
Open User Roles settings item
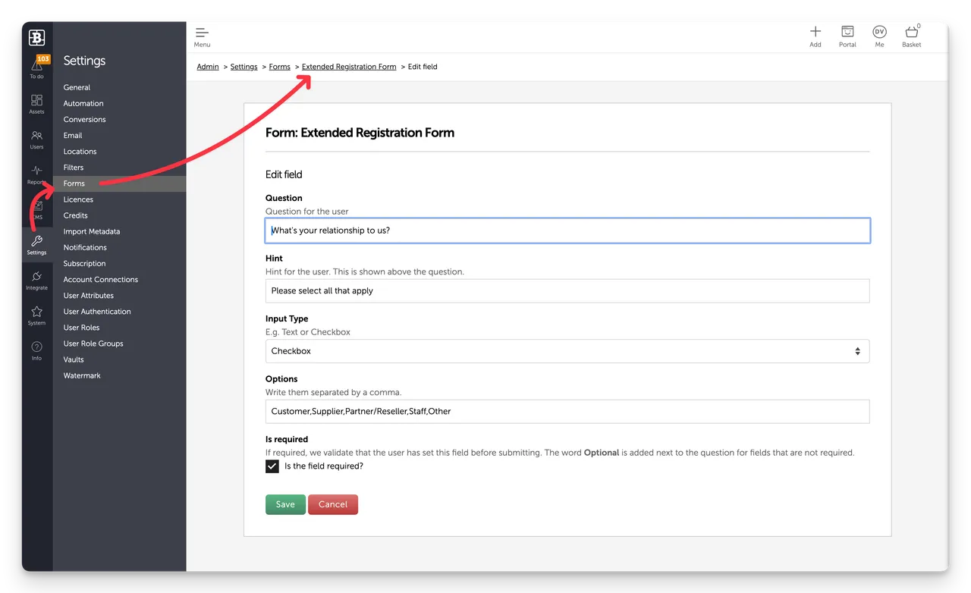[x=81, y=328]
